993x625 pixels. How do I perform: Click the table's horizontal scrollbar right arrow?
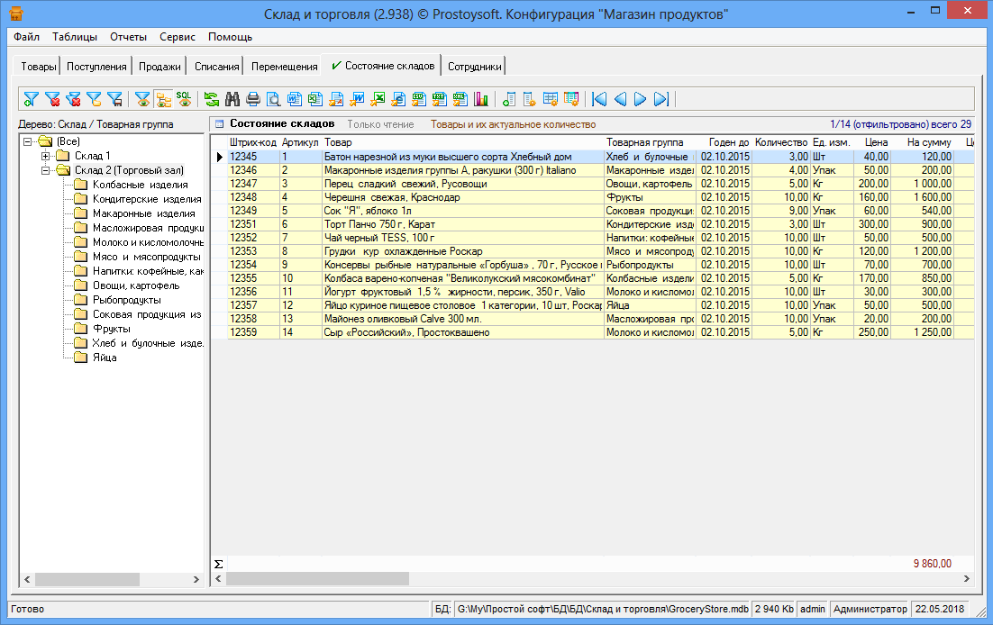[x=967, y=579]
